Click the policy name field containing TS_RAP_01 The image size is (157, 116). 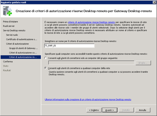(x=69, y=46)
